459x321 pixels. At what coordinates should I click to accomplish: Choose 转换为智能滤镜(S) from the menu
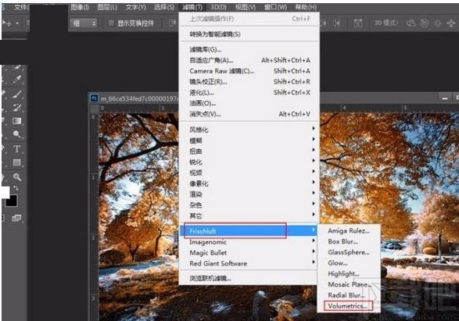[x=249, y=34]
